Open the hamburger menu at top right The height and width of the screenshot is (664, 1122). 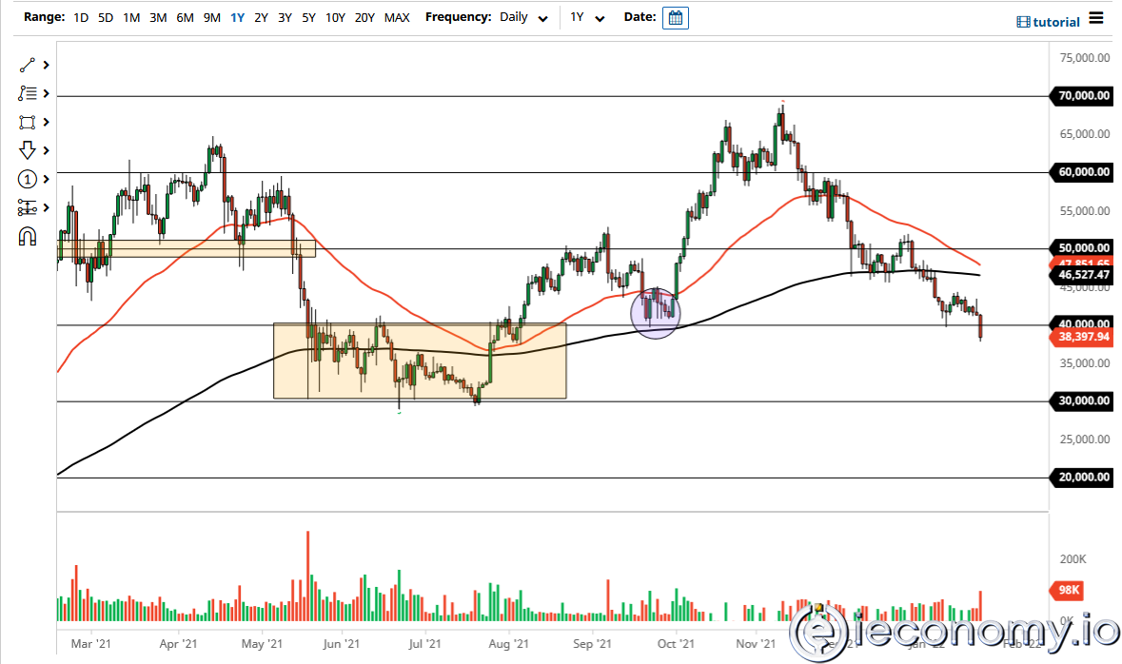pos(1096,17)
